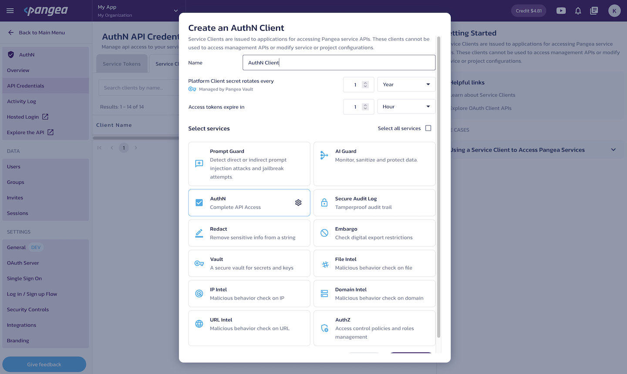Click the Name input field

[x=339, y=63]
